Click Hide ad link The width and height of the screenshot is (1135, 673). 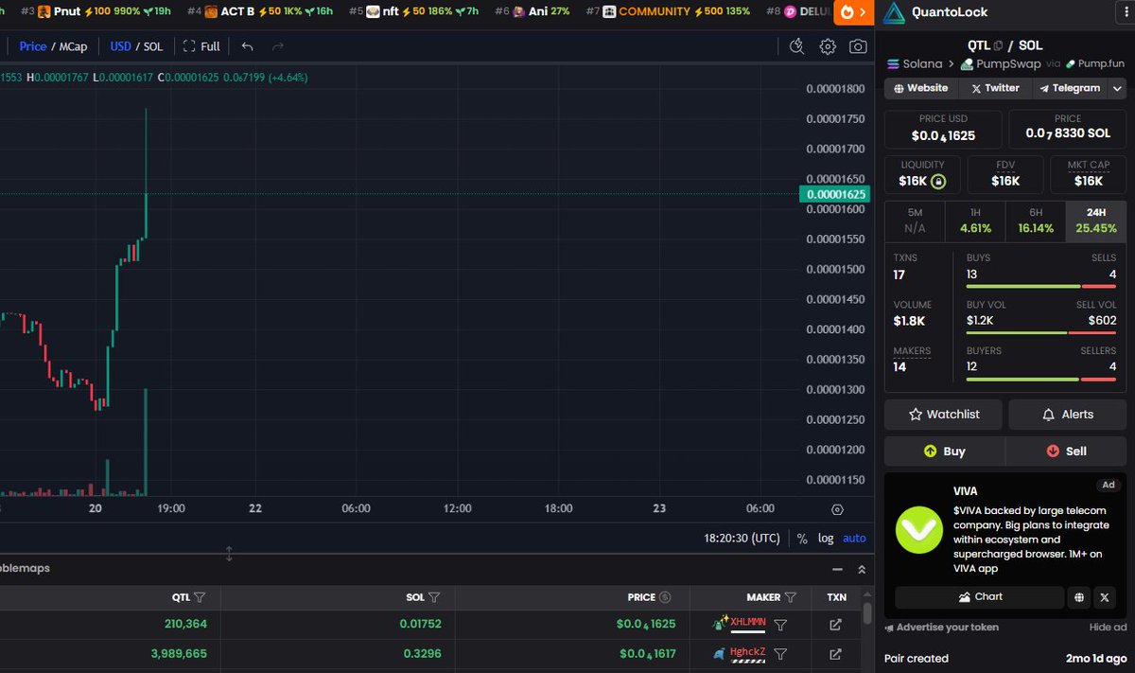1108,627
